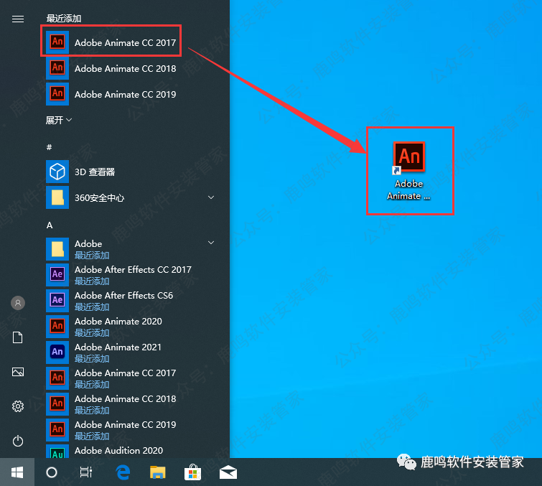Expand the 展开 recently added list
The height and width of the screenshot is (486, 542).
pos(59,120)
